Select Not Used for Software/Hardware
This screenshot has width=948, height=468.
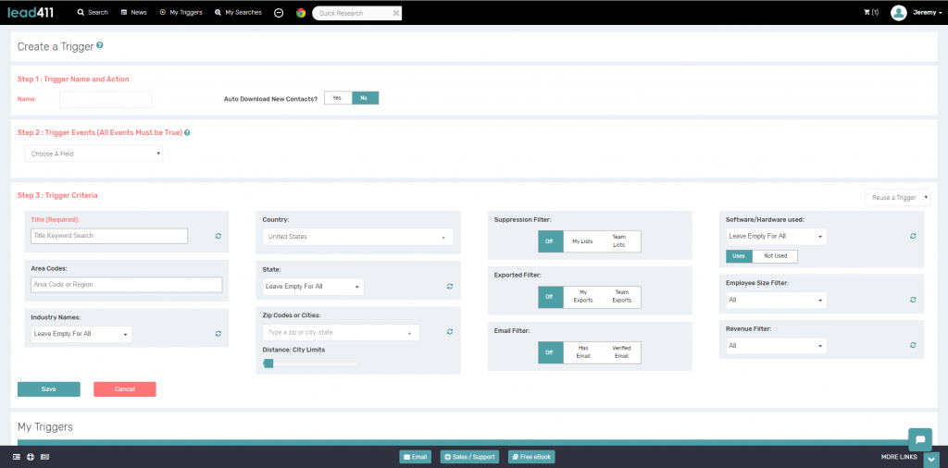[775, 256]
